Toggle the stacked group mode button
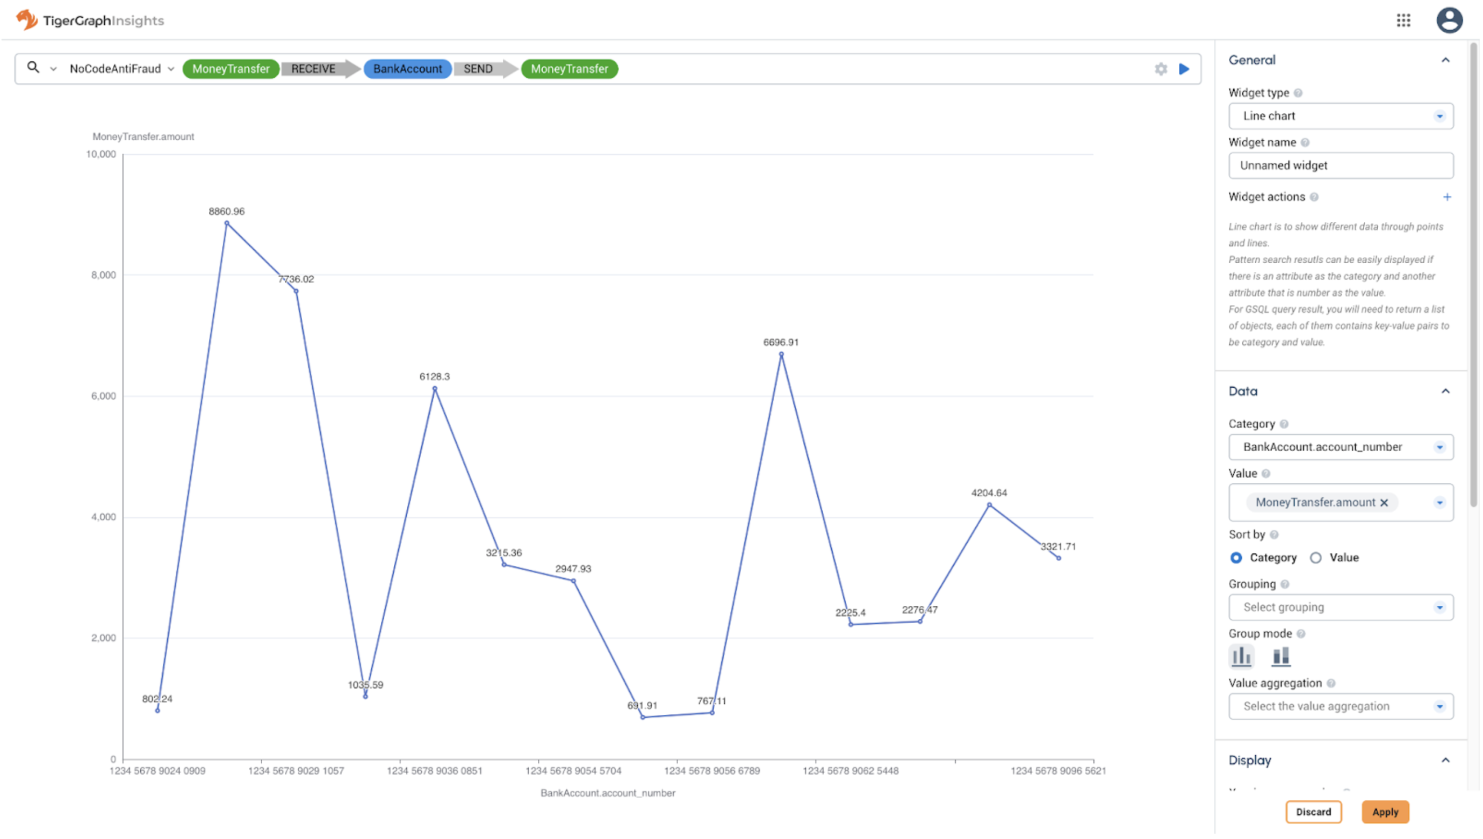Image resolution: width=1483 pixels, height=839 pixels. pyautogui.click(x=1282, y=655)
